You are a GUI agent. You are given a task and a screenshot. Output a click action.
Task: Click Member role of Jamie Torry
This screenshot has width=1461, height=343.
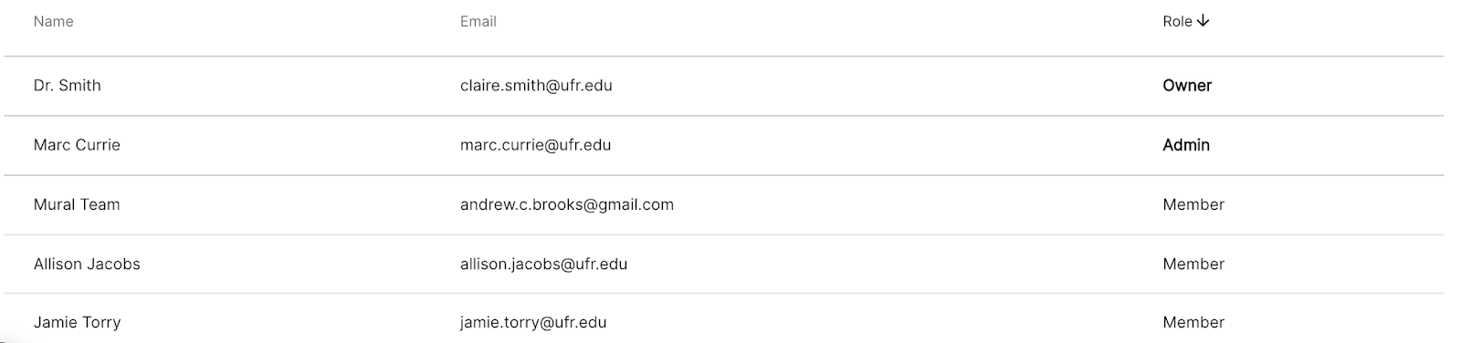(x=1193, y=322)
